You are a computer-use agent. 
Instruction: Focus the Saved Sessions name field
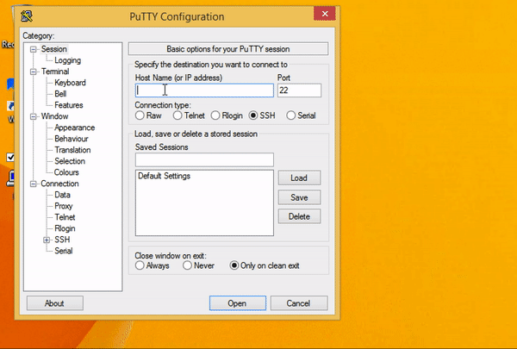(x=204, y=159)
